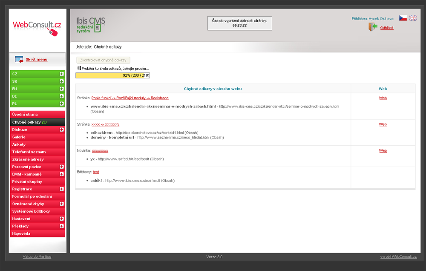426x271 pixels.
Task: Open Vstup do Mantisu footer link
Action: [x=37, y=257]
